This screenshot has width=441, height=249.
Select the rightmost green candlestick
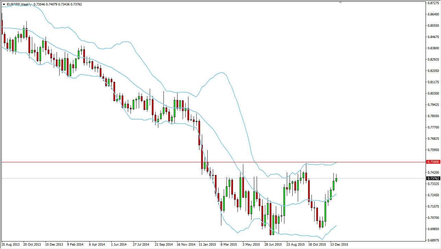(335, 180)
